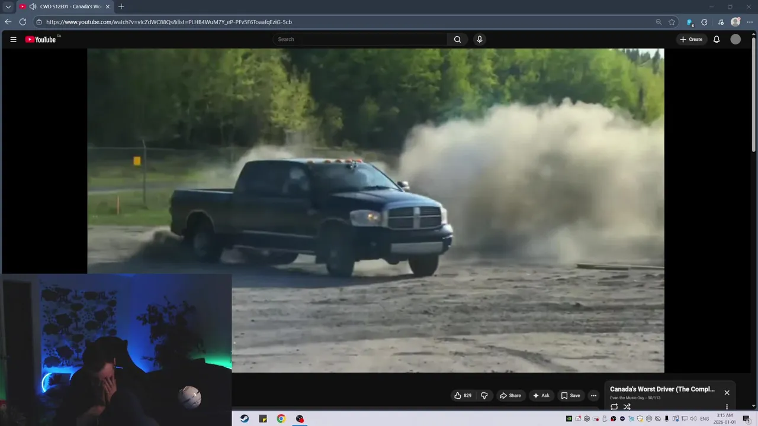Open Steam from the taskbar
This screenshot has height=426, width=758.
pos(245,419)
